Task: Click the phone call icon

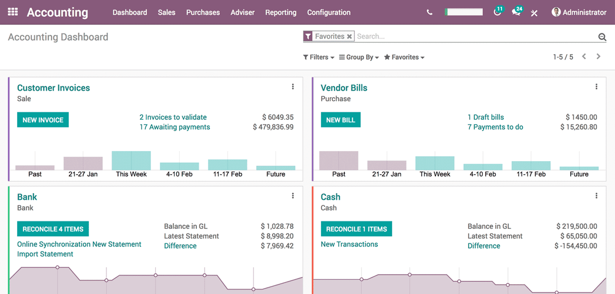Action: click(x=430, y=12)
